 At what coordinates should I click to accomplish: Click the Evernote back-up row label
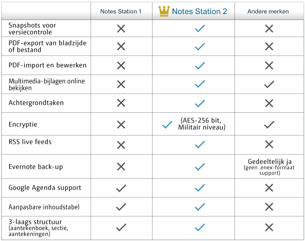point(36,167)
